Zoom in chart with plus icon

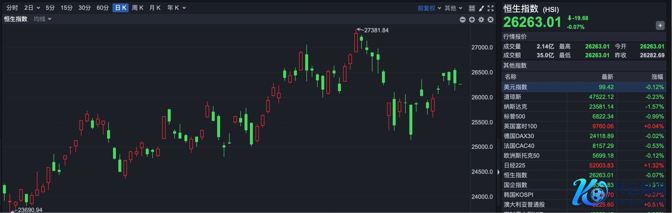pos(472,20)
